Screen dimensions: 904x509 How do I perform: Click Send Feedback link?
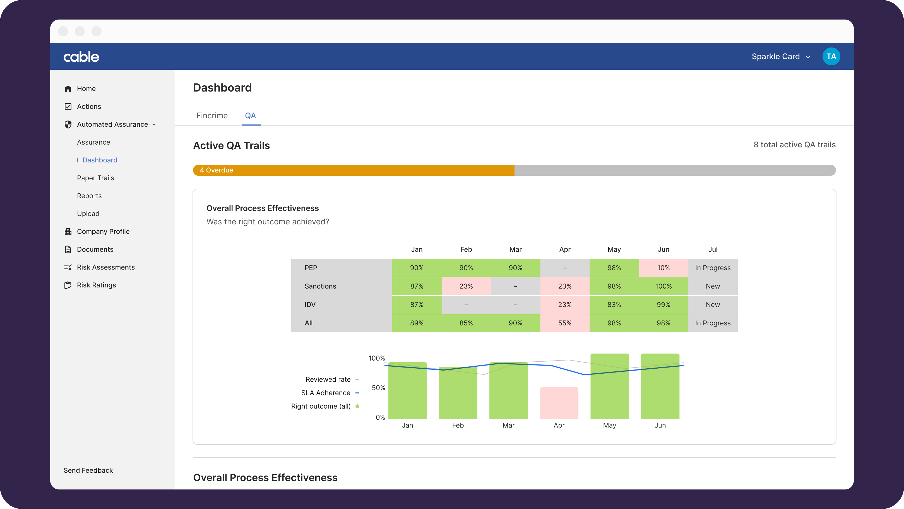(x=88, y=470)
